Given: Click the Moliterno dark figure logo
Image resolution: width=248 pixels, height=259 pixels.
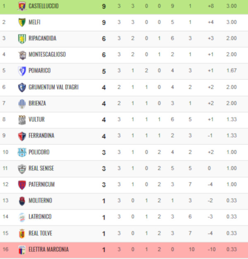Looking at the screenshot, I should pyautogui.click(x=22, y=201).
